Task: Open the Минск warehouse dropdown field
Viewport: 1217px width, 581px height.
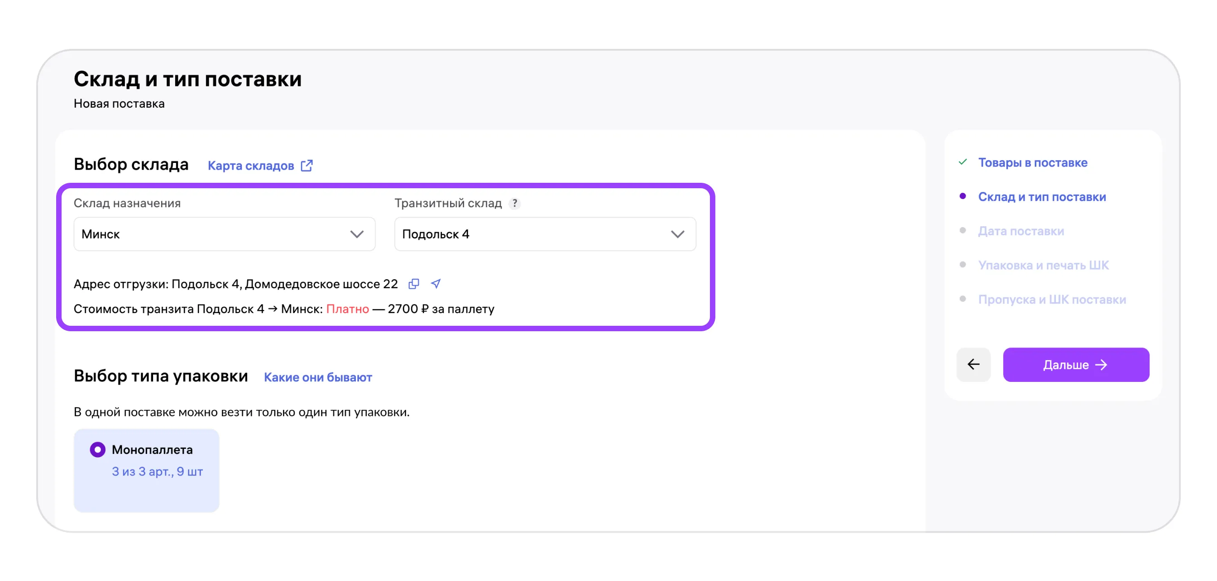Action: (213, 234)
